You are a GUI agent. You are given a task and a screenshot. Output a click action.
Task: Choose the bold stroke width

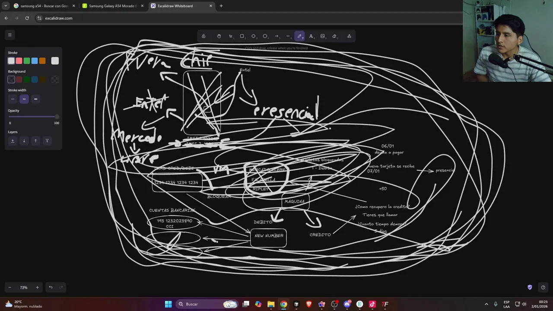pyautogui.click(x=24, y=99)
